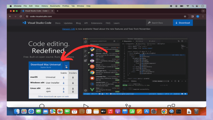Image resolution: width=213 pixels, height=120 pixels.
Task: Open Tab menu
Action: pos(73,6)
